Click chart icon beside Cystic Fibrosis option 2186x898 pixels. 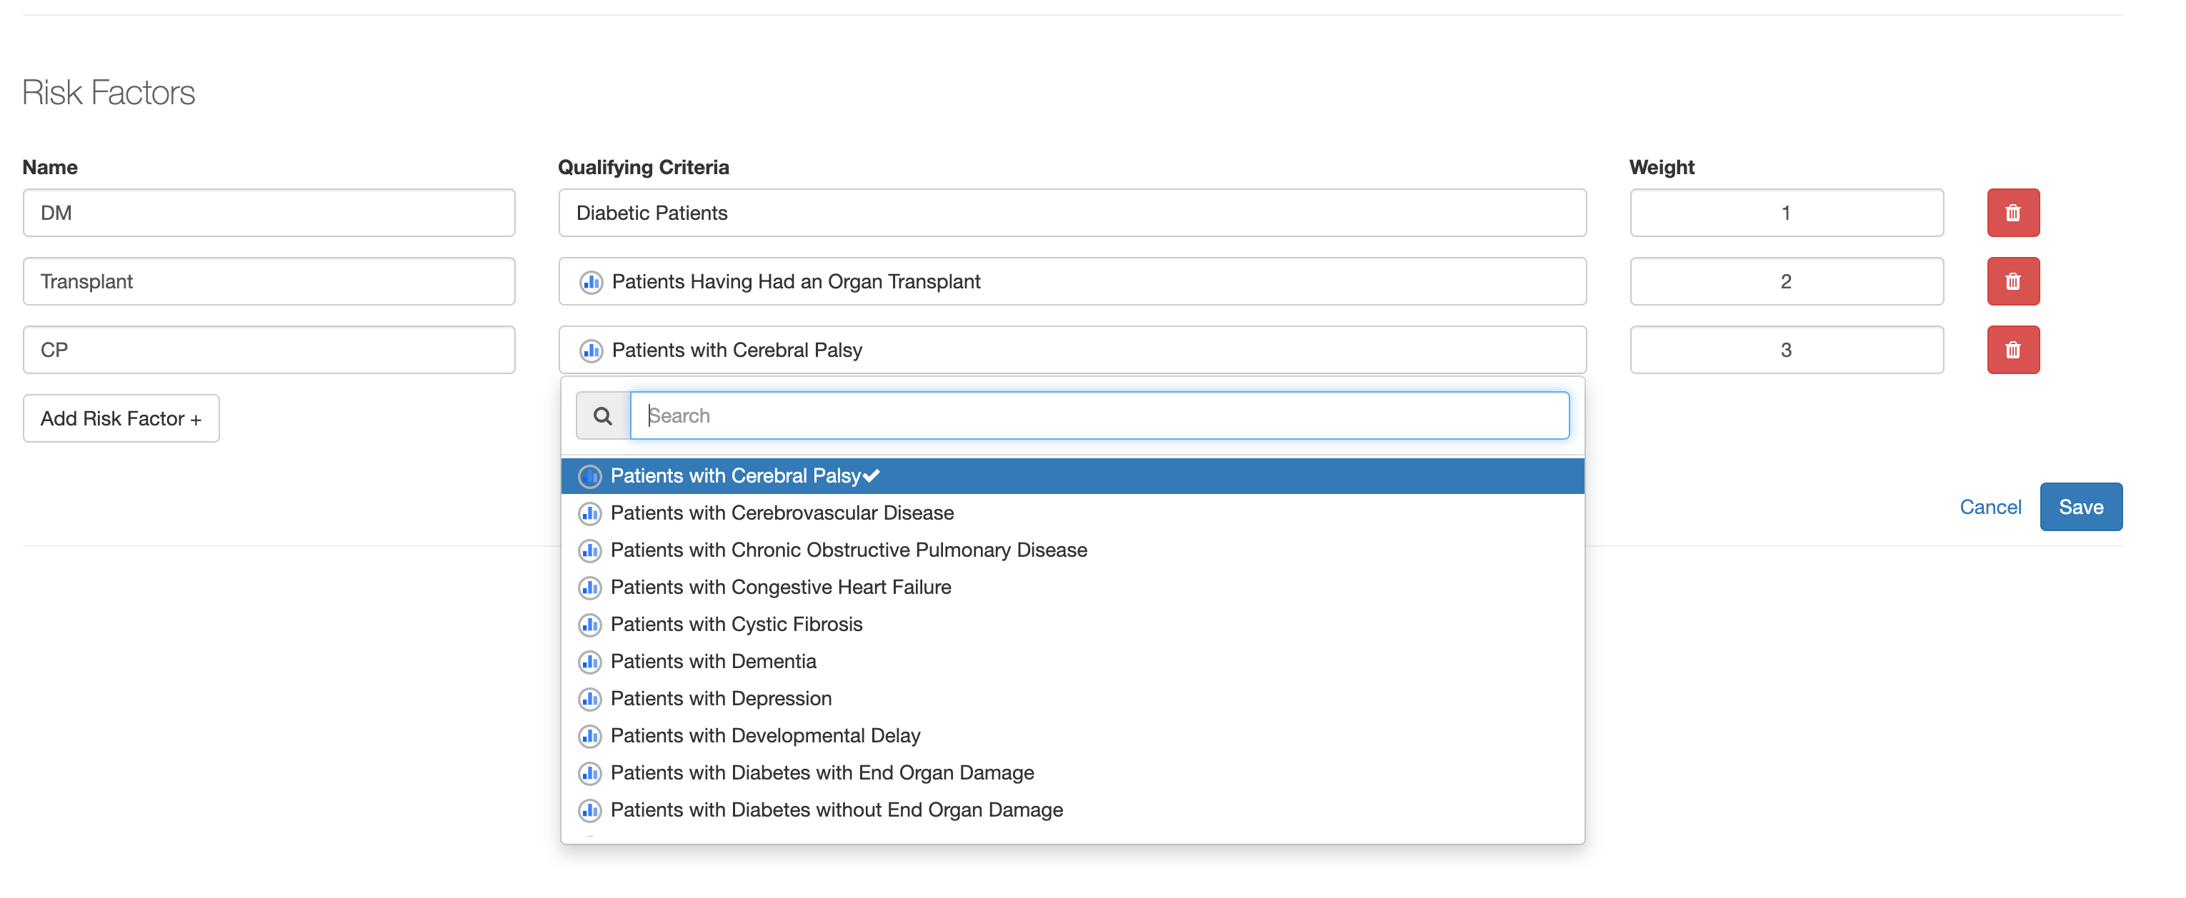590,625
